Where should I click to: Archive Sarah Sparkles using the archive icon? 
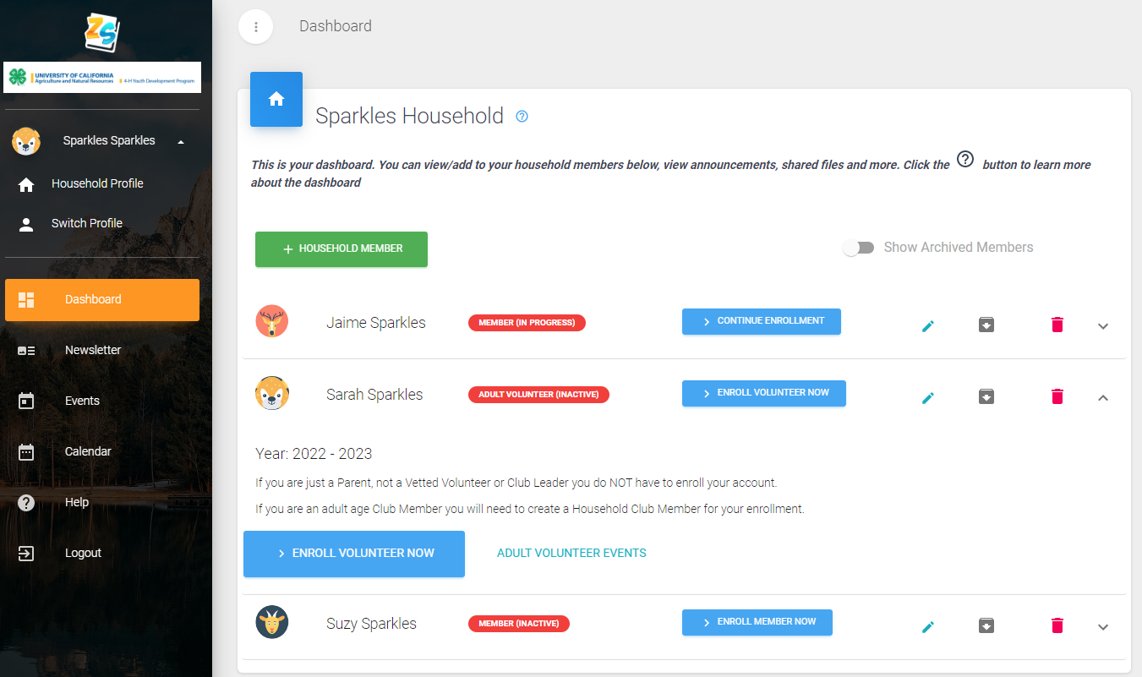pos(986,396)
